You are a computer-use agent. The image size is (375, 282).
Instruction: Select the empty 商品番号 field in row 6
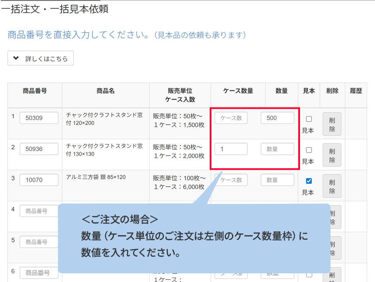(39, 273)
